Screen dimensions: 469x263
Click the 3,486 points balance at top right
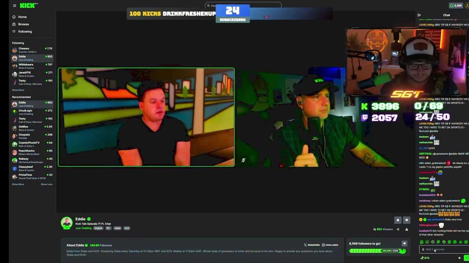(x=456, y=5)
